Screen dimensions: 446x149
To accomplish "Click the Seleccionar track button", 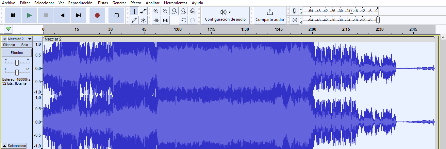I will pos(17,146).
